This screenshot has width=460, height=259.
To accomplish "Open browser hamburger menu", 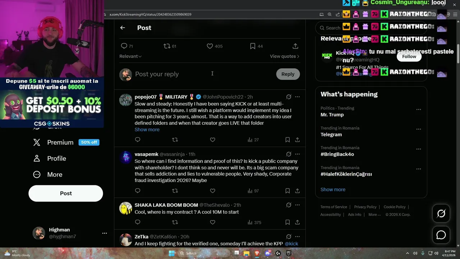I will [x=455, y=14].
